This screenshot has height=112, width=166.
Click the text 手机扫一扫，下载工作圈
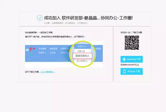point(131,33)
